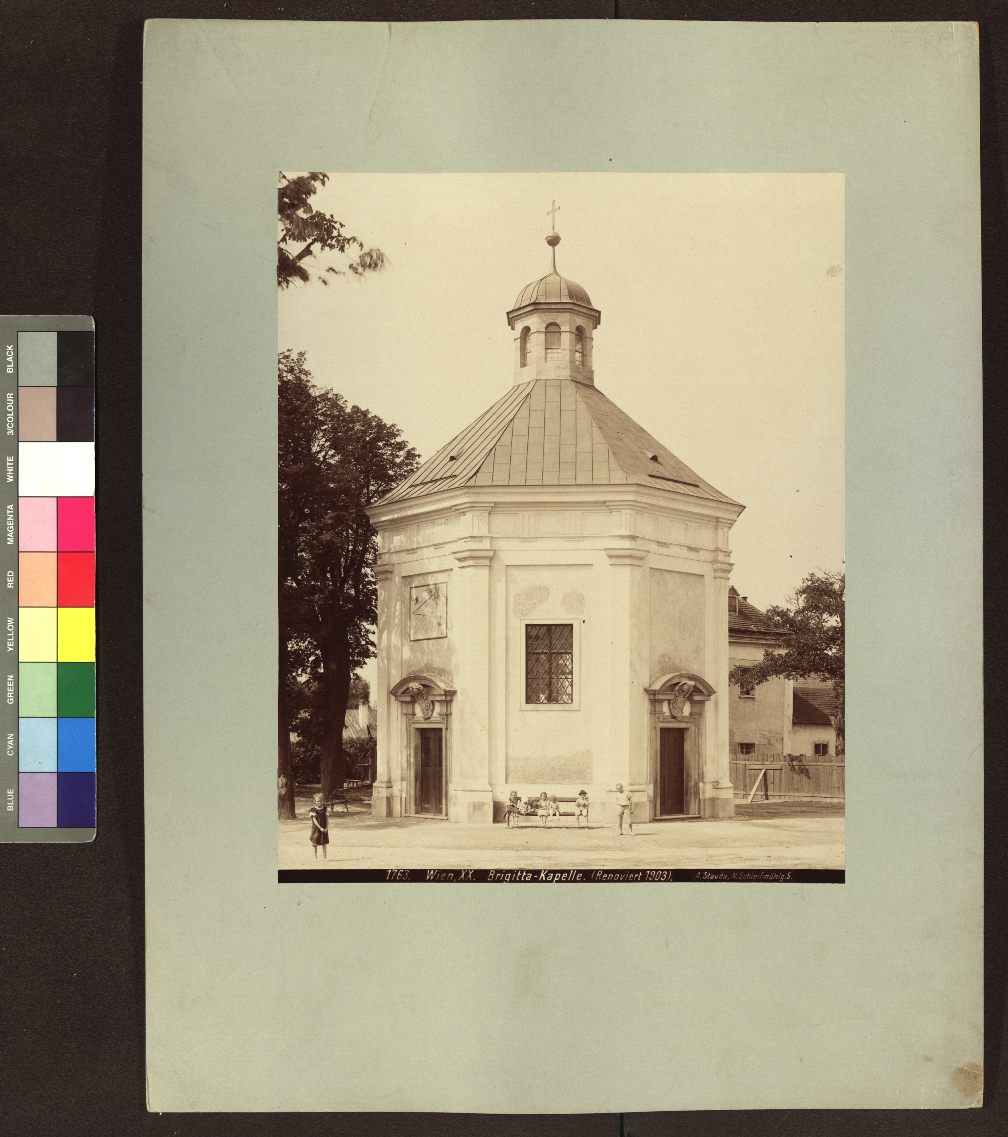Pick the saturated red swatch
The height and width of the screenshot is (1137, 1008).
(76, 579)
